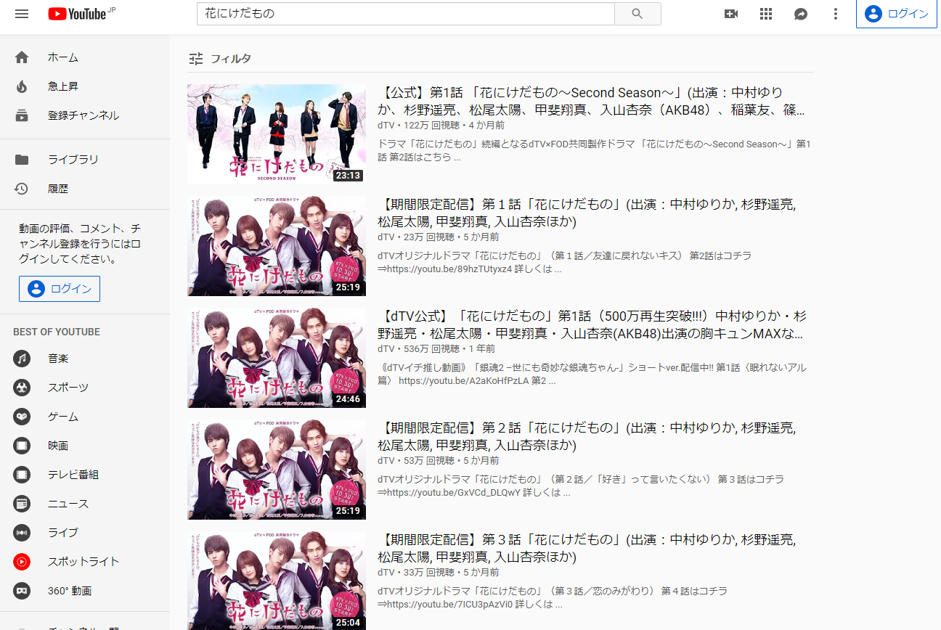Click the Music note icon
Image resolution: width=941 pixels, height=630 pixels.
pyautogui.click(x=22, y=359)
